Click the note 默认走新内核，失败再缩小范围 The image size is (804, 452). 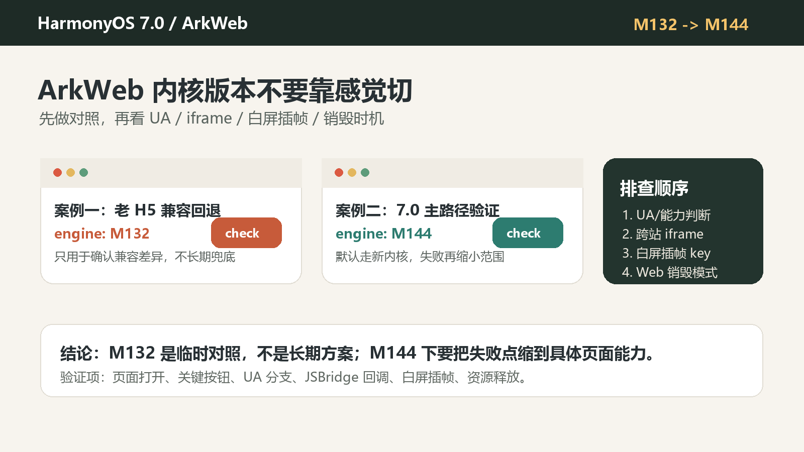(420, 257)
